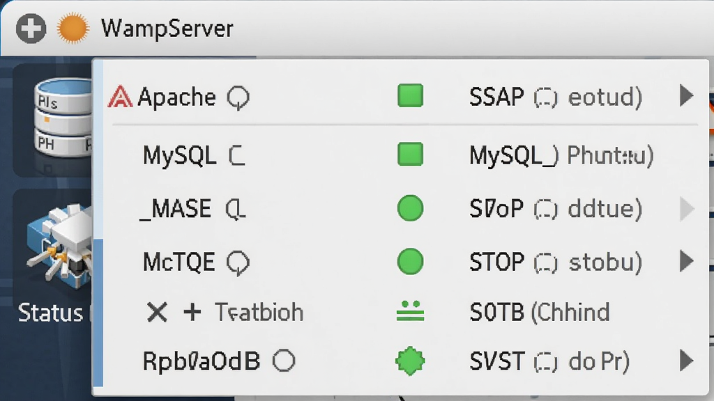714x401 pixels.
Task: Click the orange sun WampServer logo
Action: (x=73, y=28)
